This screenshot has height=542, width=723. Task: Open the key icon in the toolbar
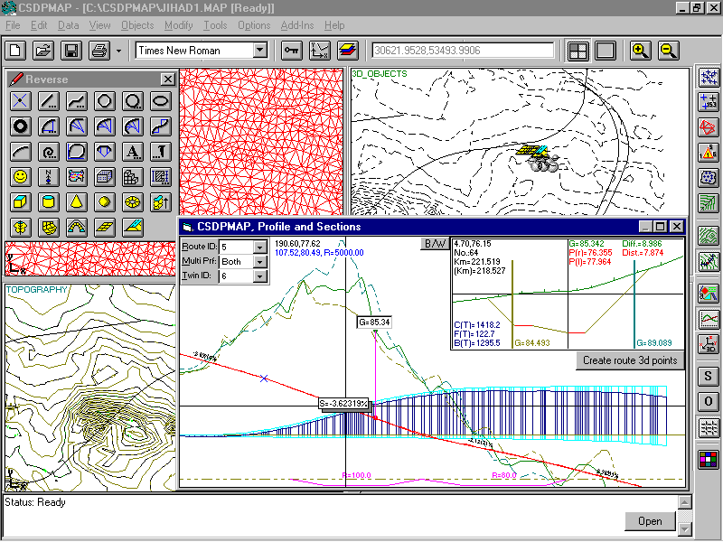(291, 51)
